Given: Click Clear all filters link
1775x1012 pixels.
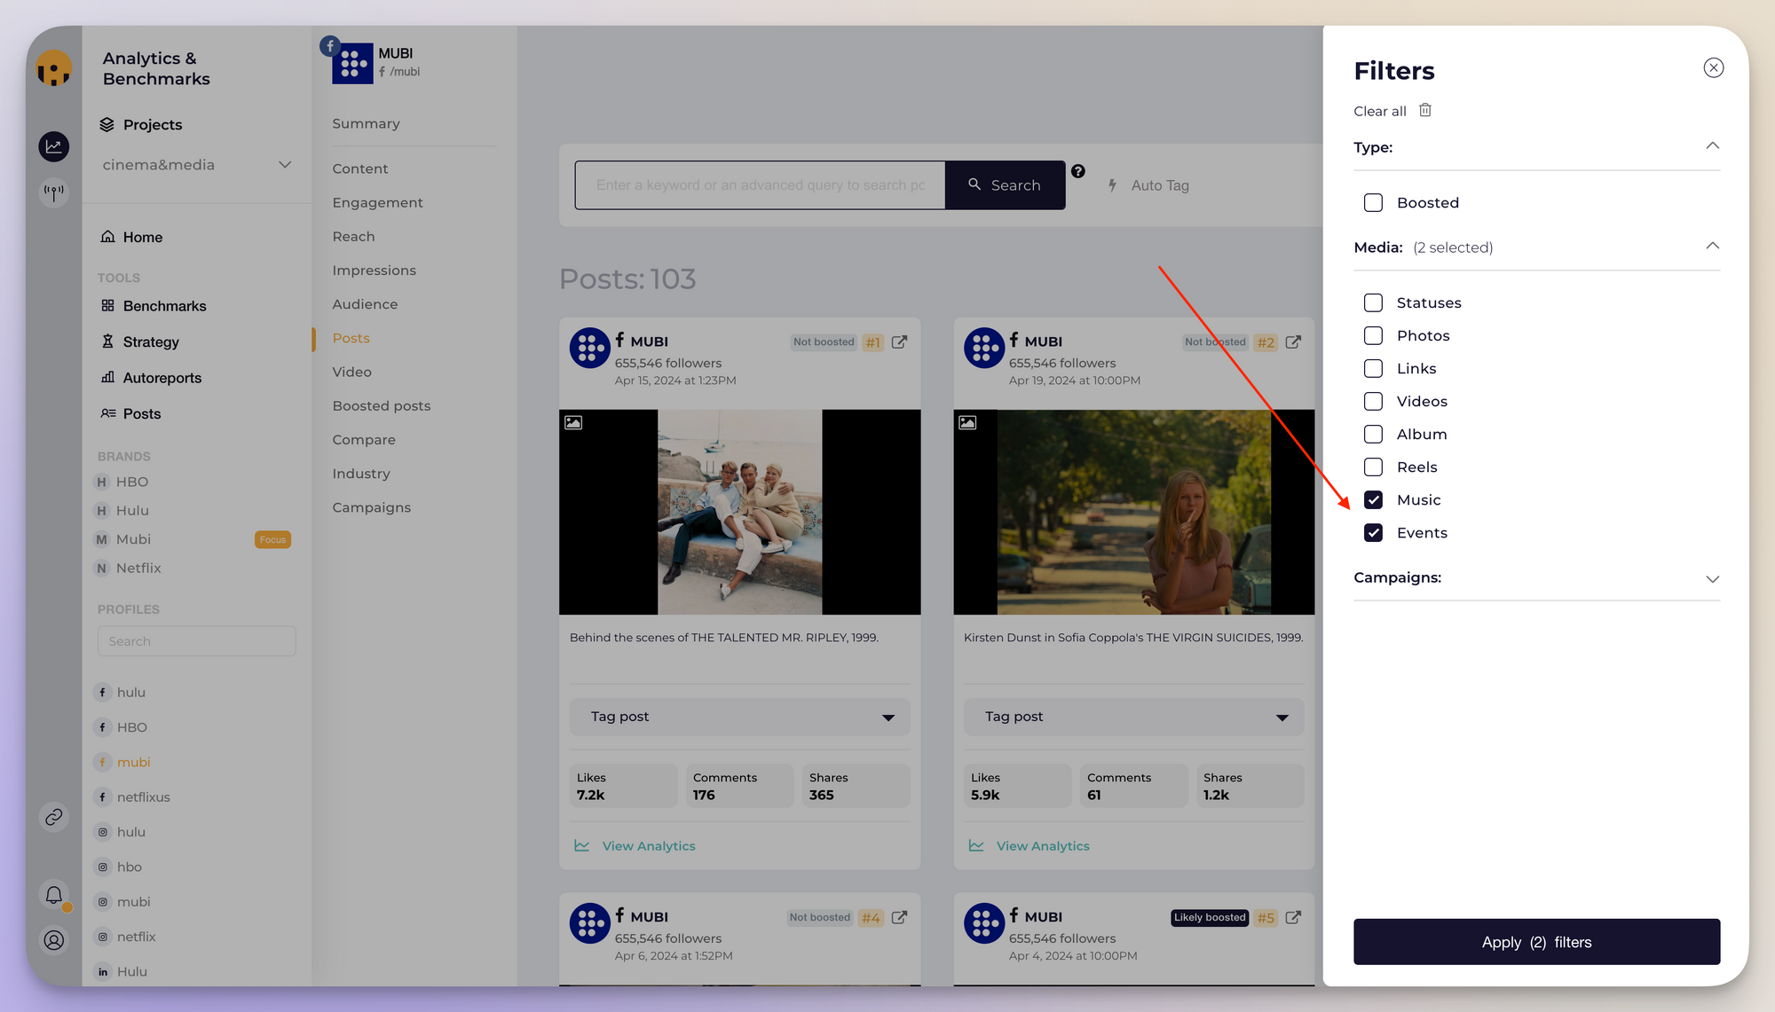Looking at the screenshot, I should [1379, 111].
